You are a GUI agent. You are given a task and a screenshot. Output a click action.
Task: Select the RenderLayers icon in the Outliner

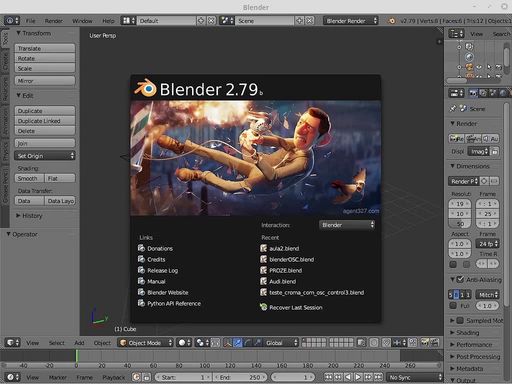[469, 47]
